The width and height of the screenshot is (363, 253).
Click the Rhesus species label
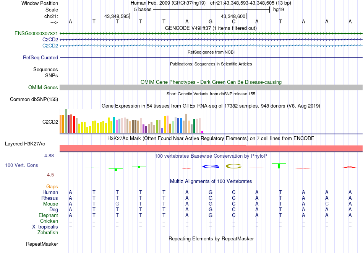click(x=50, y=198)
